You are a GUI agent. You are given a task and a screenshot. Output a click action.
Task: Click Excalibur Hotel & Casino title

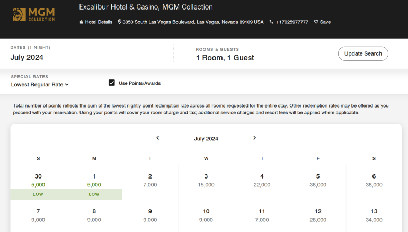(x=146, y=7)
